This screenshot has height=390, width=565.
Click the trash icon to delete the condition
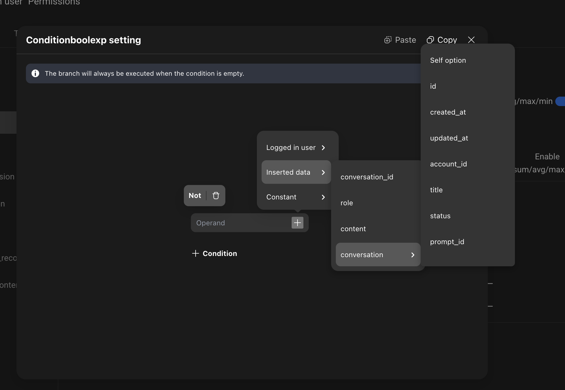click(216, 196)
